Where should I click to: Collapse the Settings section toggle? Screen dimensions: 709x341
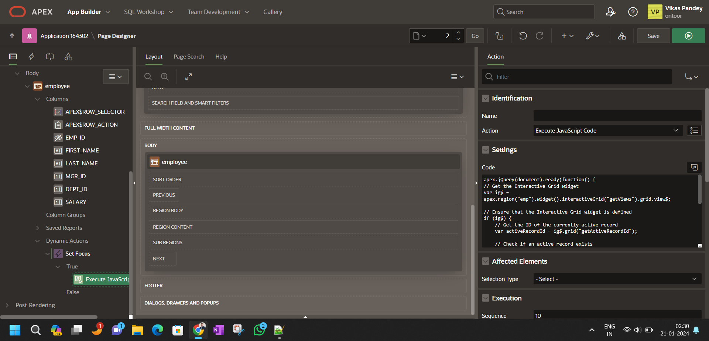(486, 150)
